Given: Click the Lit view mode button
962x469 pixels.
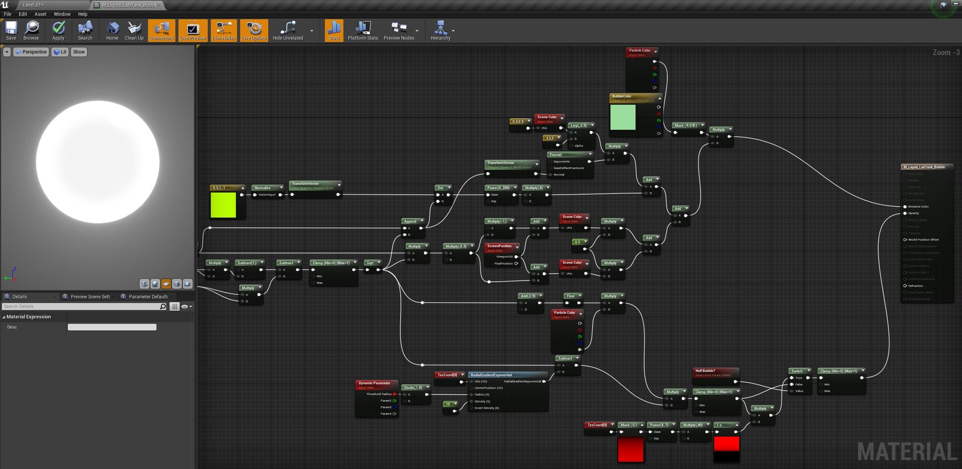Looking at the screenshot, I should (60, 52).
